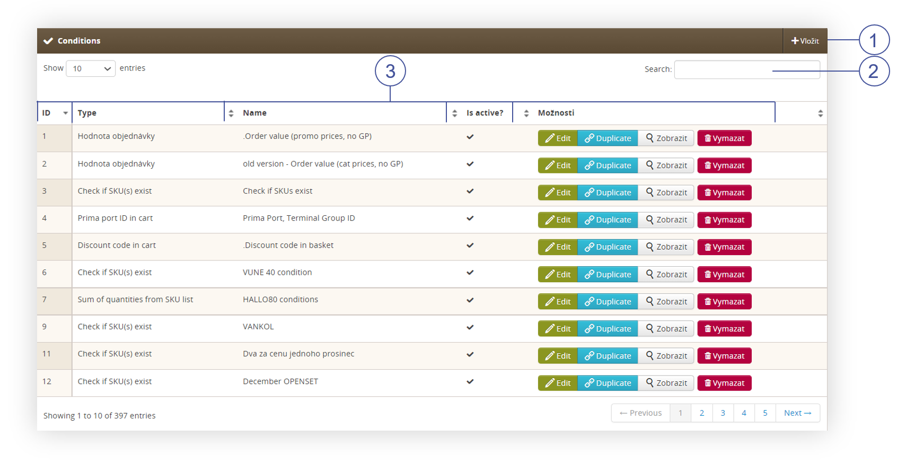The image size is (897, 463).
Task: View the Order value promo prices condition
Action: point(666,138)
